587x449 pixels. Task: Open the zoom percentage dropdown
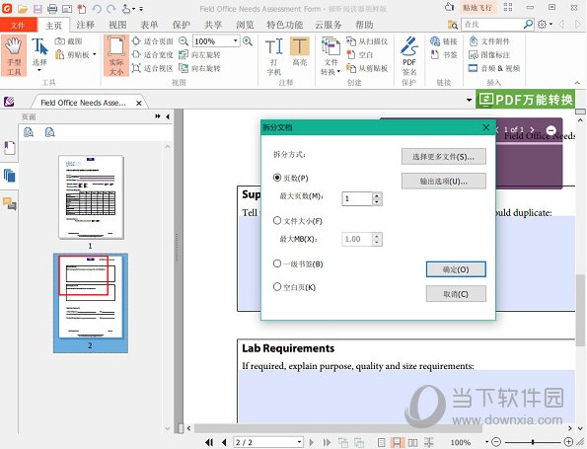pos(236,40)
